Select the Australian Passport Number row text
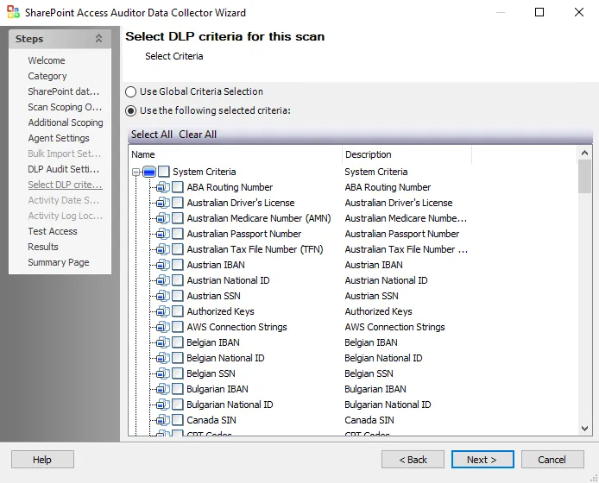The width and height of the screenshot is (599, 483). (243, 234)
